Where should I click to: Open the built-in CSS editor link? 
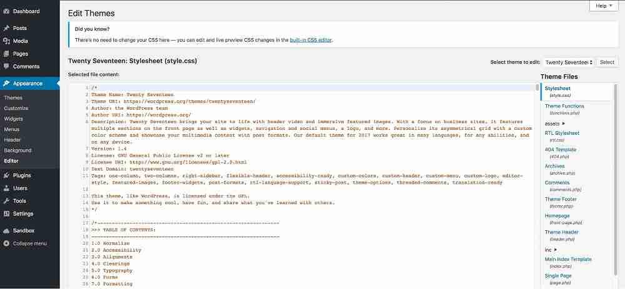coord(311,40)
